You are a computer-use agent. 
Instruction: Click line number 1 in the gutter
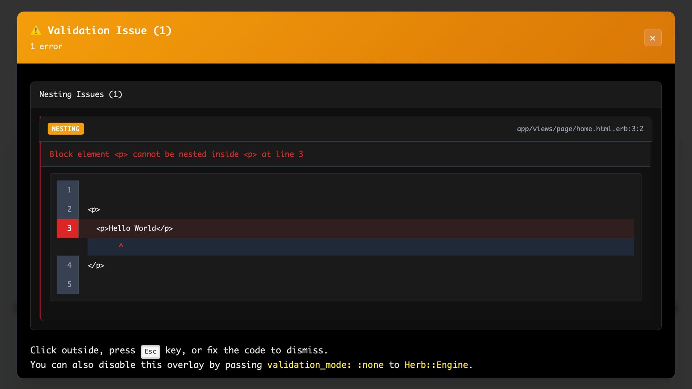[x=69, y=190]
